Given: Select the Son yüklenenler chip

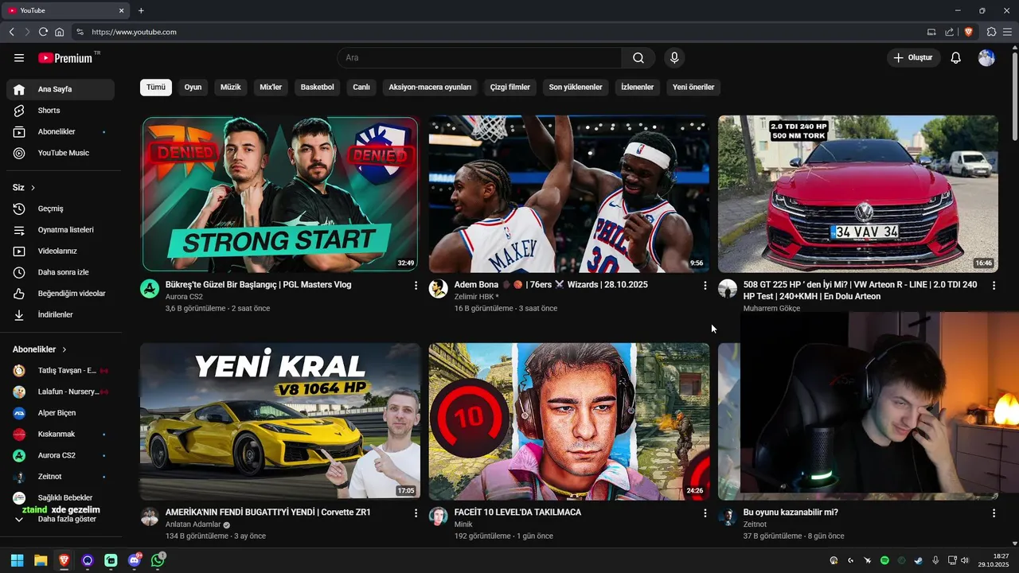Looking at the screenshot, I should tap(576, 87).
